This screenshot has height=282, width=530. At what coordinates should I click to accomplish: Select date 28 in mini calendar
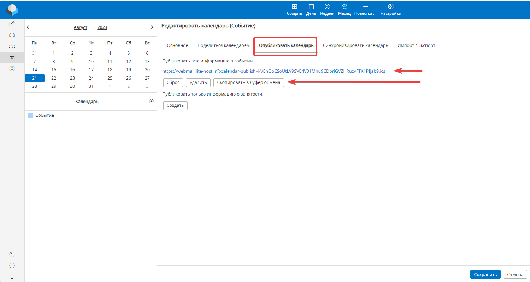coord(35,86)
